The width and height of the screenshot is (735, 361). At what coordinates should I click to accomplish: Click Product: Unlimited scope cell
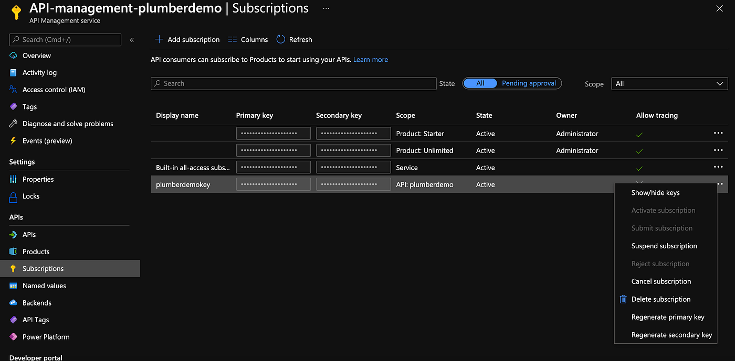point(425,150)
